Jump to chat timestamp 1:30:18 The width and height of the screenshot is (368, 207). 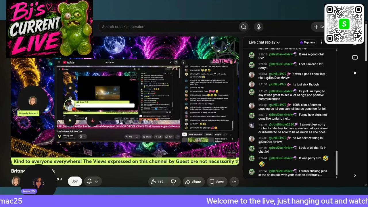click(x=263, y=54)
